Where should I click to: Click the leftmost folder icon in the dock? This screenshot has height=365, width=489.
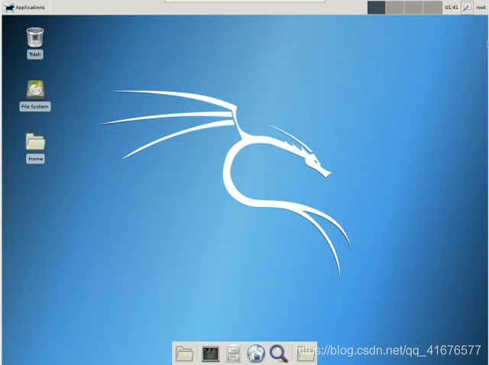[x=185, y=354]
